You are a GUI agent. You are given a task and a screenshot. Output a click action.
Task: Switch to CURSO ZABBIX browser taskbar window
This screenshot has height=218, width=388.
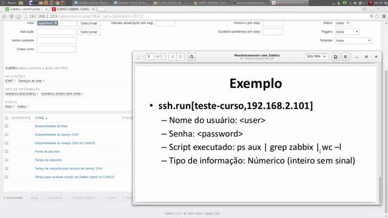click(x=210, y=2)
